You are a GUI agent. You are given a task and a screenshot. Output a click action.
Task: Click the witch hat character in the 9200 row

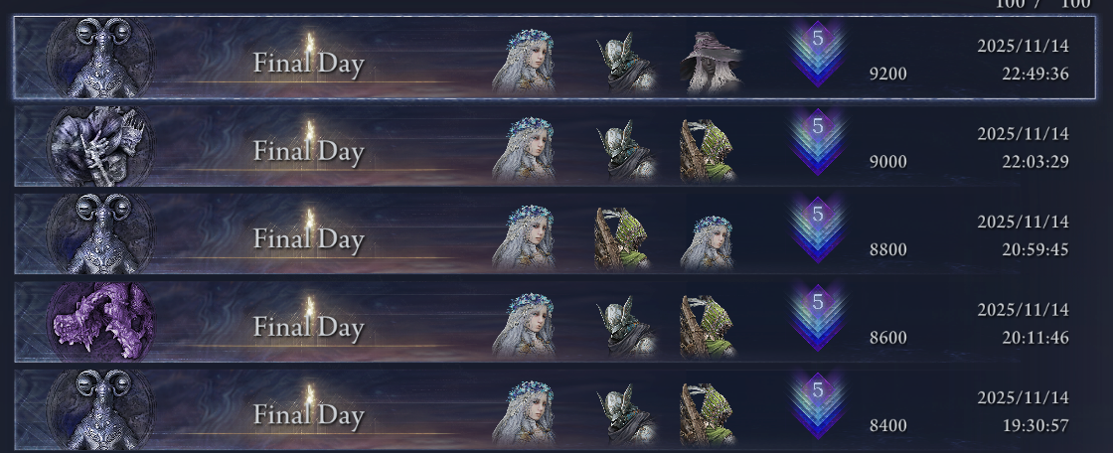[x=712, y=62]
